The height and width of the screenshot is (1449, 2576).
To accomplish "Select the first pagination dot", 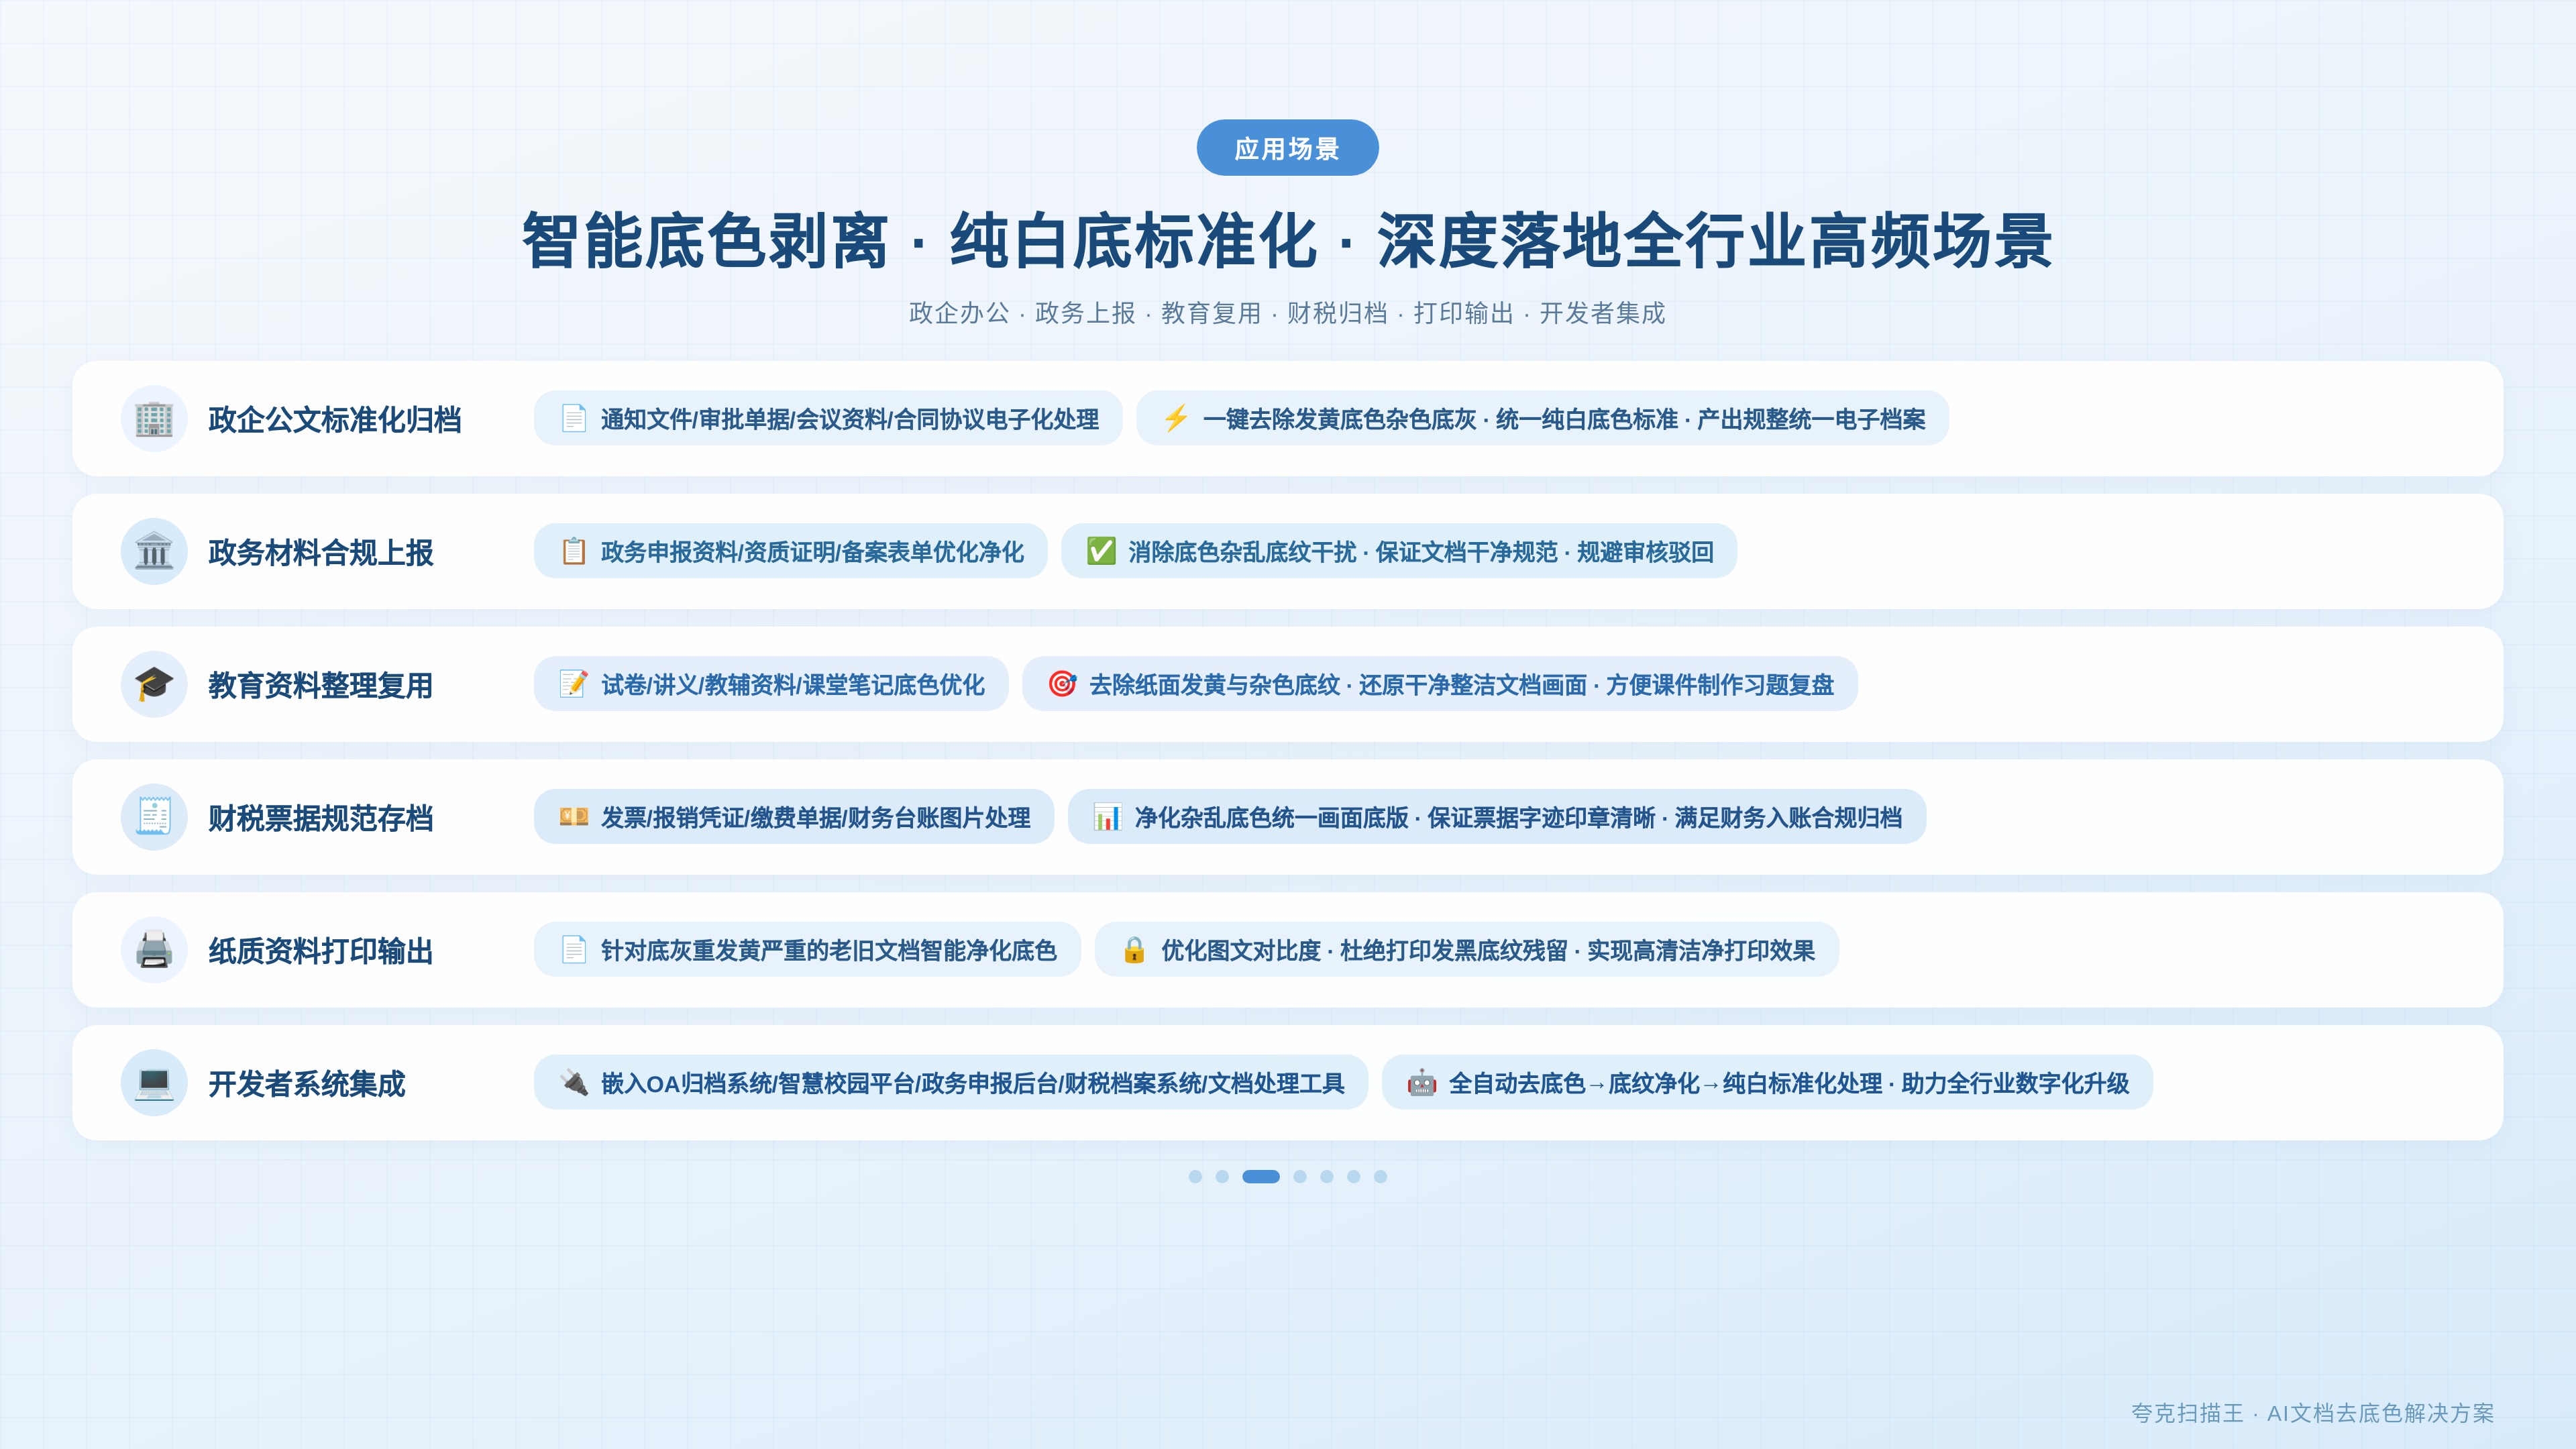I will click(x=1195, y=1176).
